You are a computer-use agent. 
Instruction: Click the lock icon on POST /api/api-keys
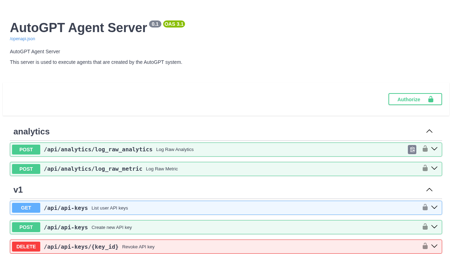[x=425, y=226]
